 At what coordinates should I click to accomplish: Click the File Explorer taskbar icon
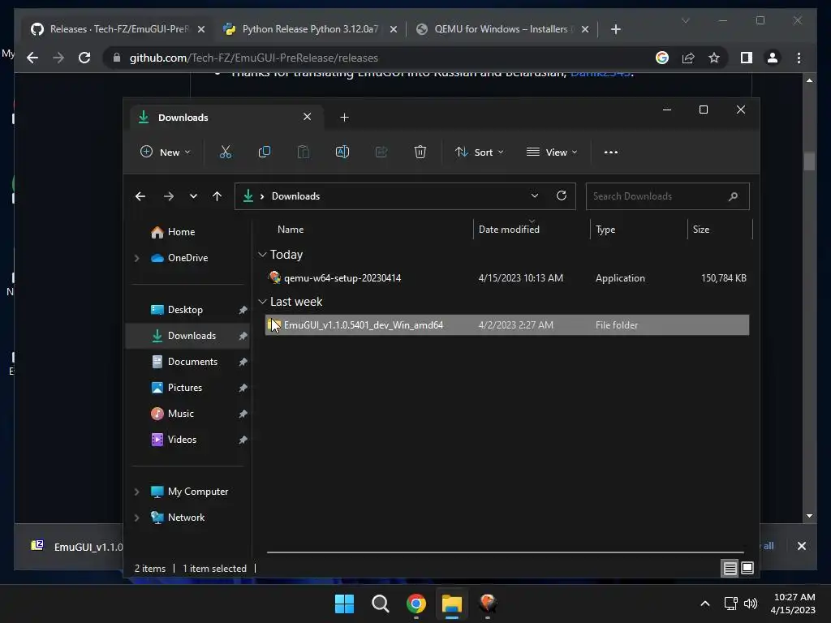click(452, 604)
